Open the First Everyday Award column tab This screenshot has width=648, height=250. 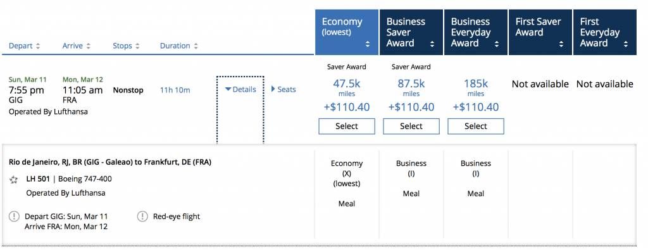[x=604, y=32]
